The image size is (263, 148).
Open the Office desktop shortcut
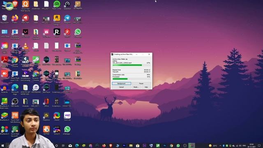[x=46, y=102]
